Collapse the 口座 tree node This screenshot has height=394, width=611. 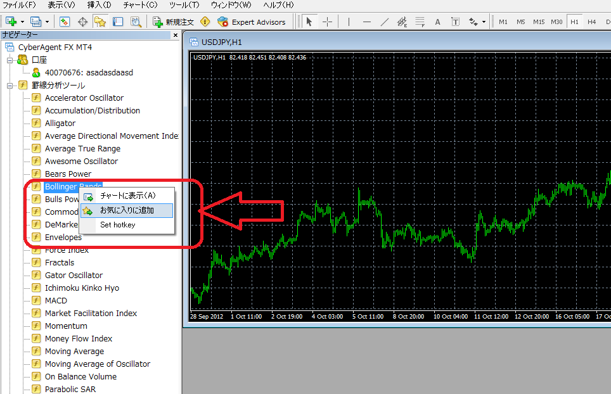(10, 60)
